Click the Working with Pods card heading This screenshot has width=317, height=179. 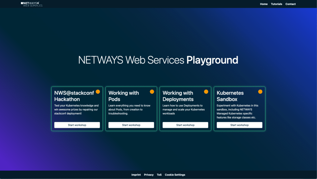tap(124, 96)
